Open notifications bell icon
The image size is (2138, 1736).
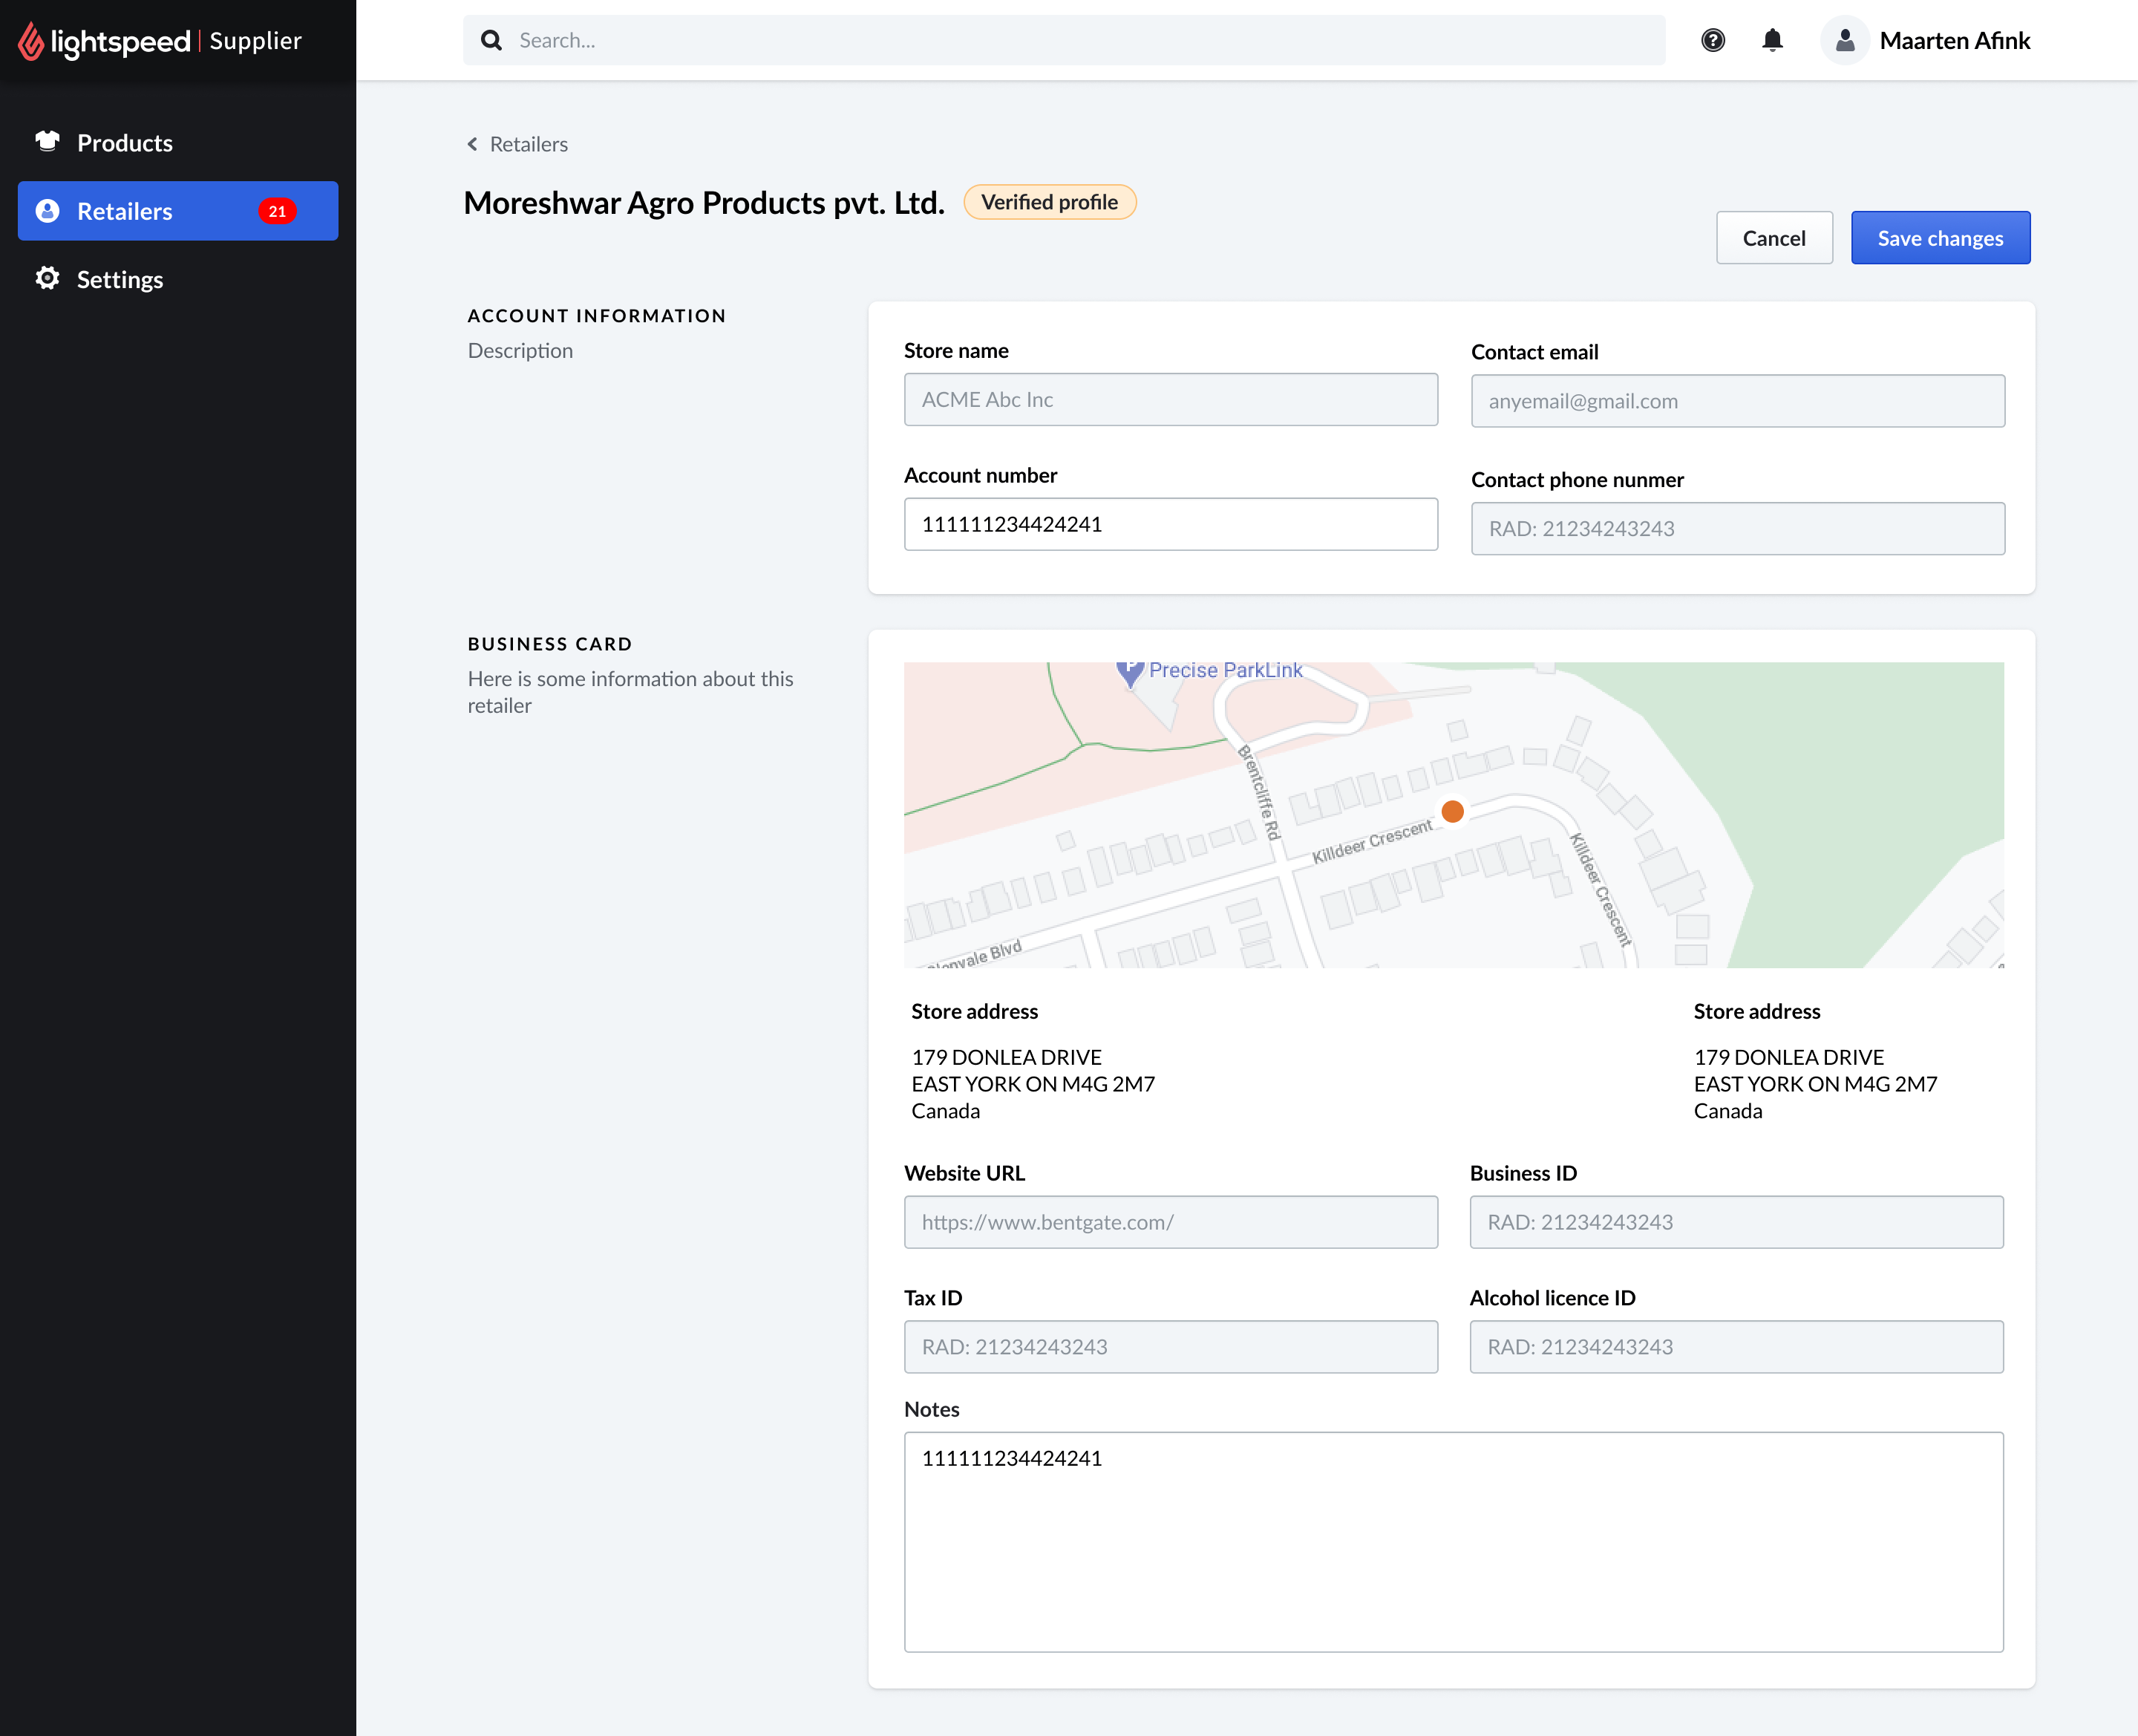tap(1772, 40)
